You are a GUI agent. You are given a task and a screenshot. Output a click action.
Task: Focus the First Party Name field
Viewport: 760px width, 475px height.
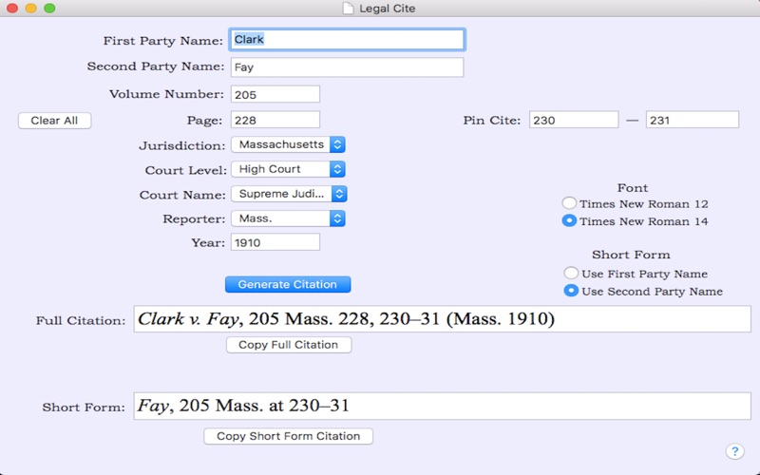coord(347,40)
